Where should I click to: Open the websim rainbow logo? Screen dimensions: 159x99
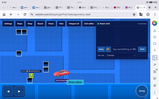[x=155, y=23]
